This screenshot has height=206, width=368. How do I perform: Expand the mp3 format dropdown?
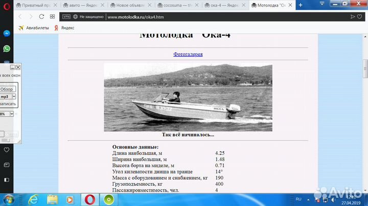(x=14, y=96)
